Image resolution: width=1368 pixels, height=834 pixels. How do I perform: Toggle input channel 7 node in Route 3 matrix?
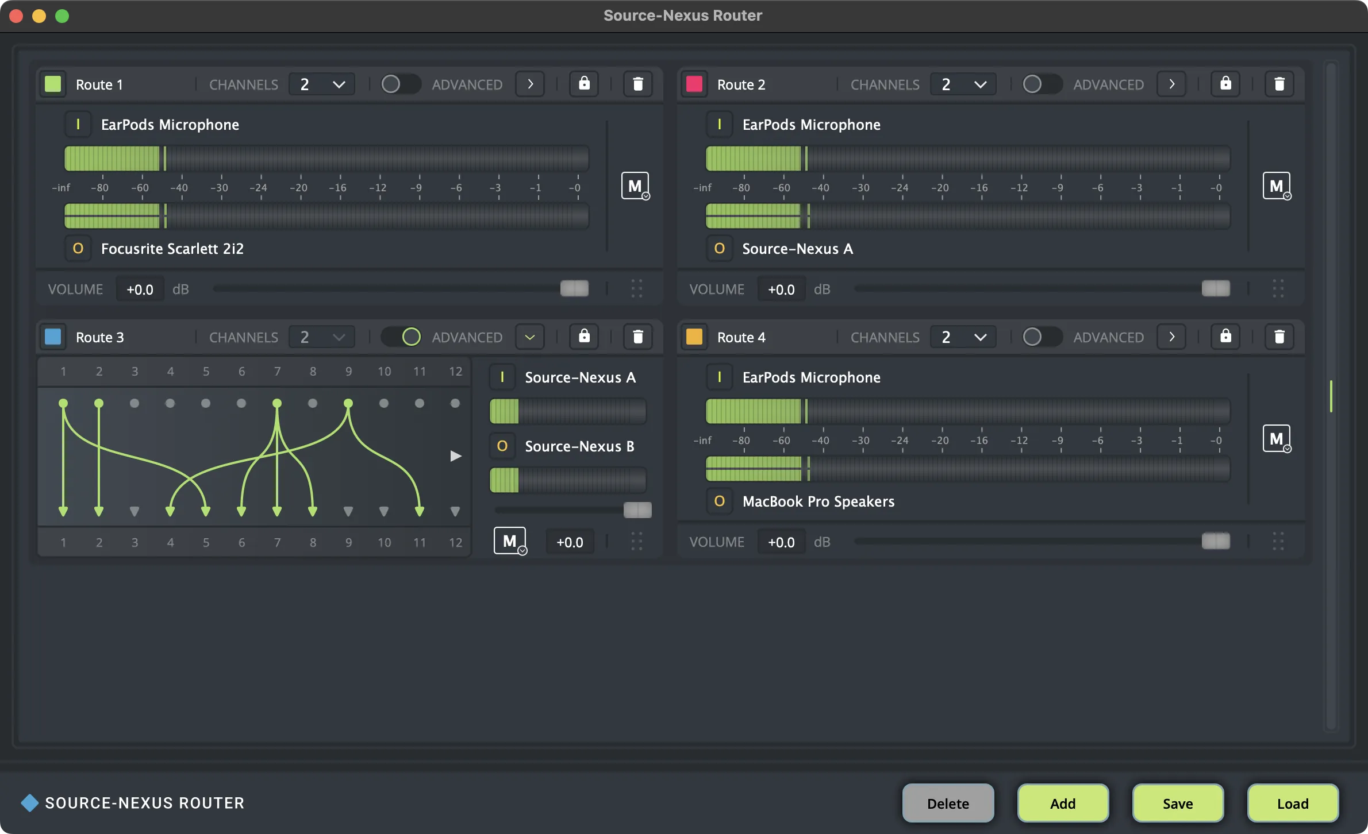[277, 403]
